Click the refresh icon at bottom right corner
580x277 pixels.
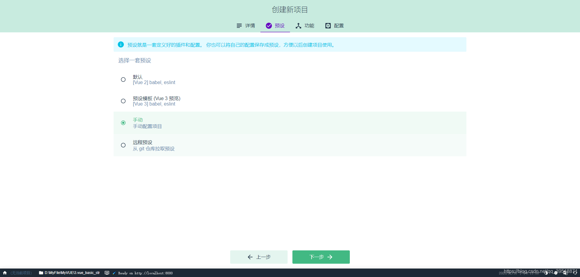(x=575, y=273)
